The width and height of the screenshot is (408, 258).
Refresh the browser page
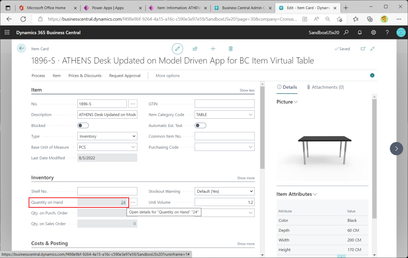click(23, 19)
